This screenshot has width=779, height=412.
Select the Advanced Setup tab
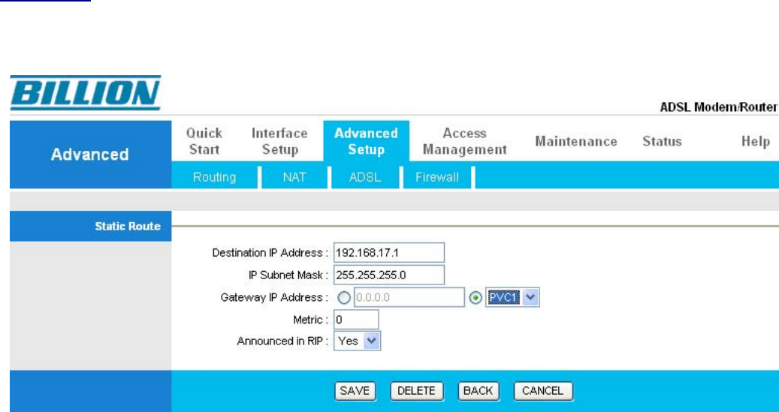(x=366, y=141)
